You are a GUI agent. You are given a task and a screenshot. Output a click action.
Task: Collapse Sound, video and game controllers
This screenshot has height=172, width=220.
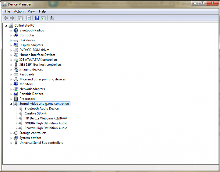[11, 104]
